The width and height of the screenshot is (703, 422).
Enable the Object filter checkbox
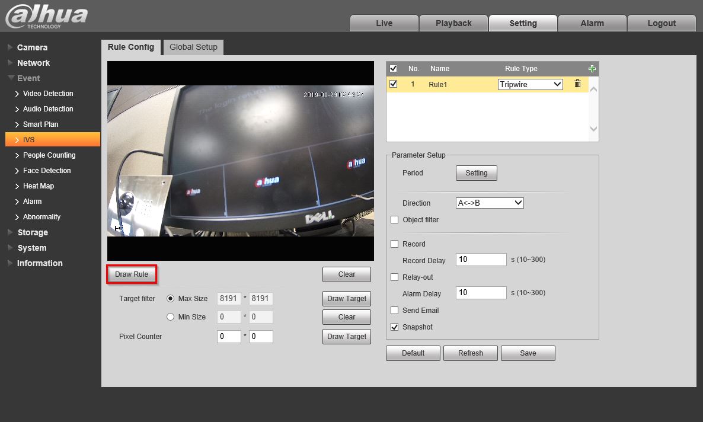click(395, 220)
